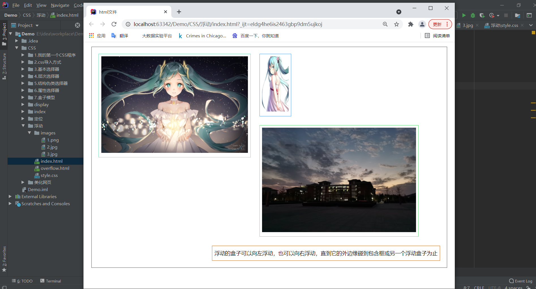The image size is (536, 289).
Task: Close the 3.jpg editor tab
Action: pyautogui.click(x=477, y=25)
